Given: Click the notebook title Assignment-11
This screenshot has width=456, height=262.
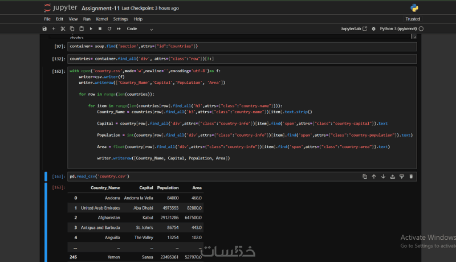Looking at the screenshot, I should pos(101,9).
